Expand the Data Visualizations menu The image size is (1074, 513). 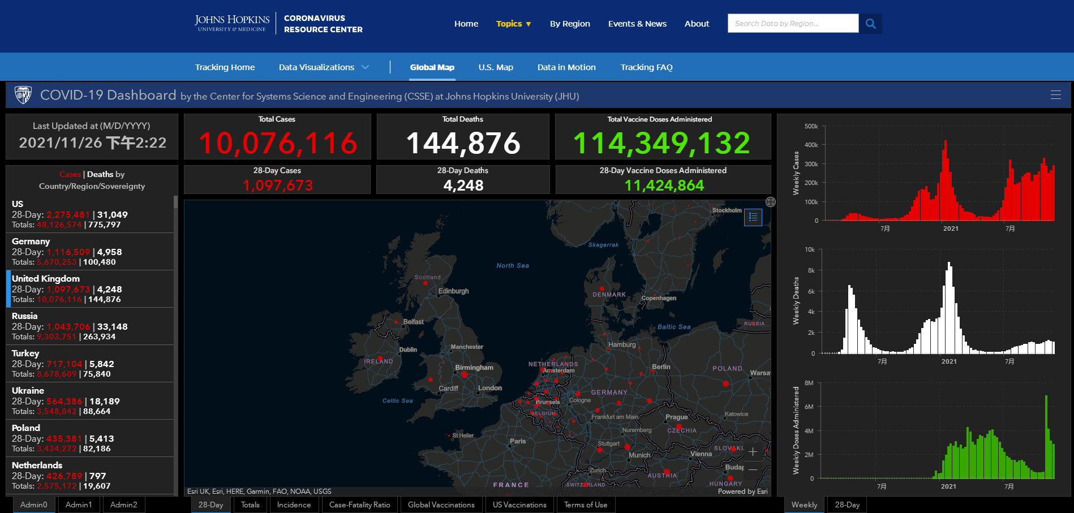click(324, 67)
